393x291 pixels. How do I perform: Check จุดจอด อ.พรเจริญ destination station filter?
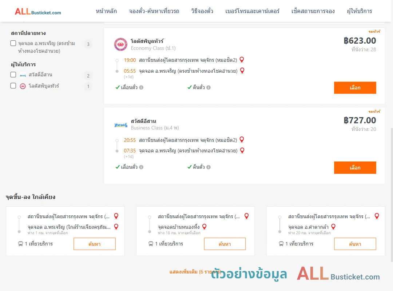pyautogui.click(x=13, y=43)
